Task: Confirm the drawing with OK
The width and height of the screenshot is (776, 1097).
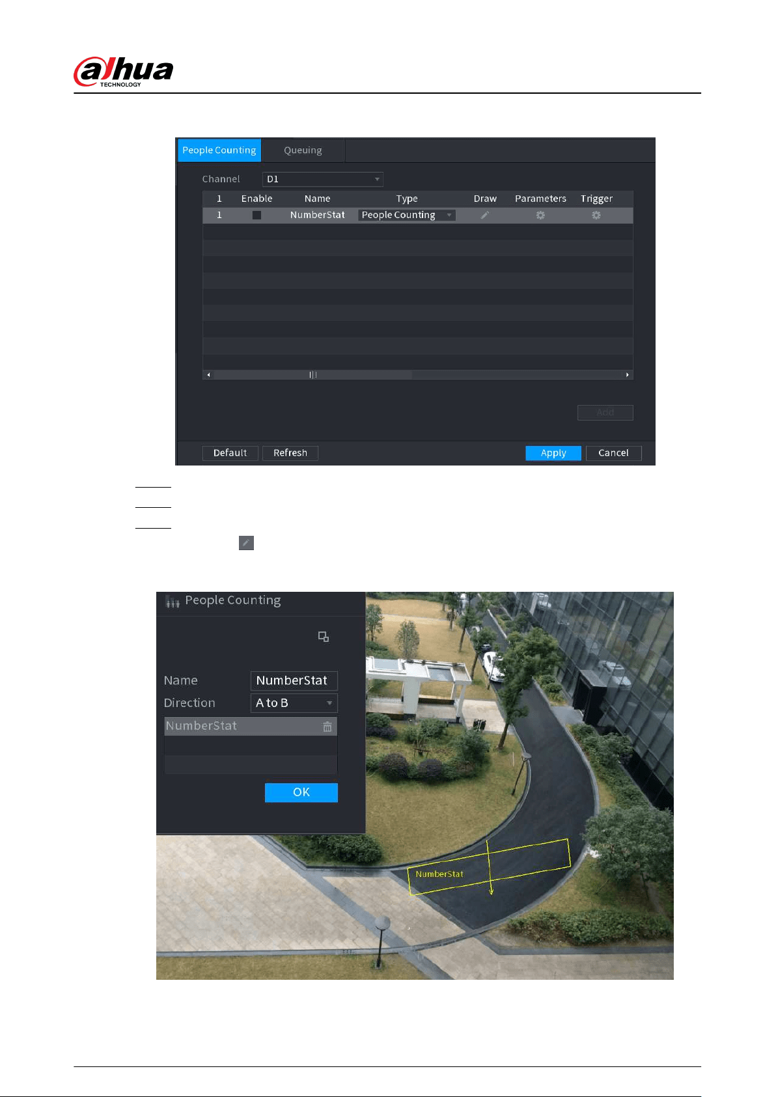Action: (301, 792)
